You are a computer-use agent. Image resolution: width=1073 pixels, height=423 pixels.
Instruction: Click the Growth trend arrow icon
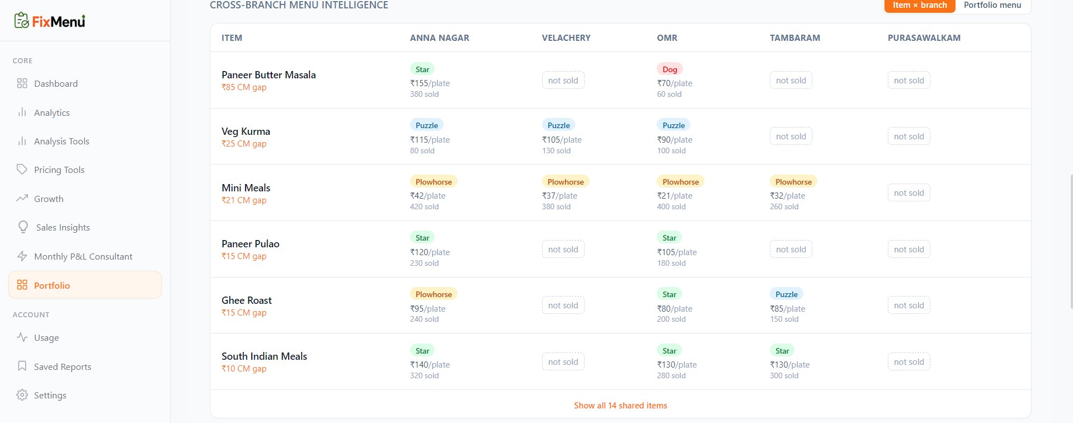22,199
